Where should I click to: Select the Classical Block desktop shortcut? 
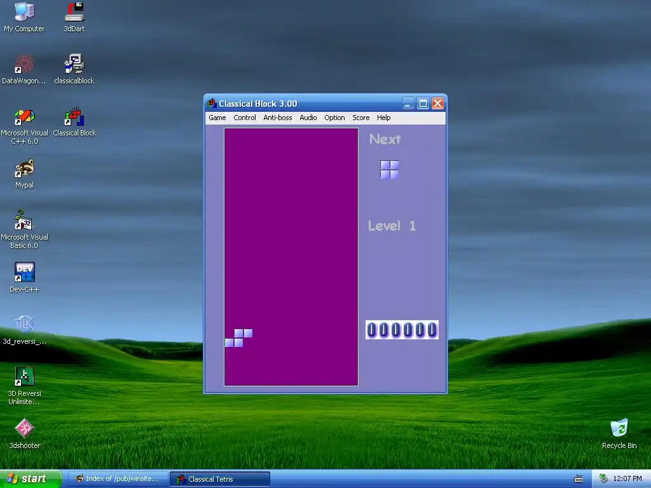74,121
